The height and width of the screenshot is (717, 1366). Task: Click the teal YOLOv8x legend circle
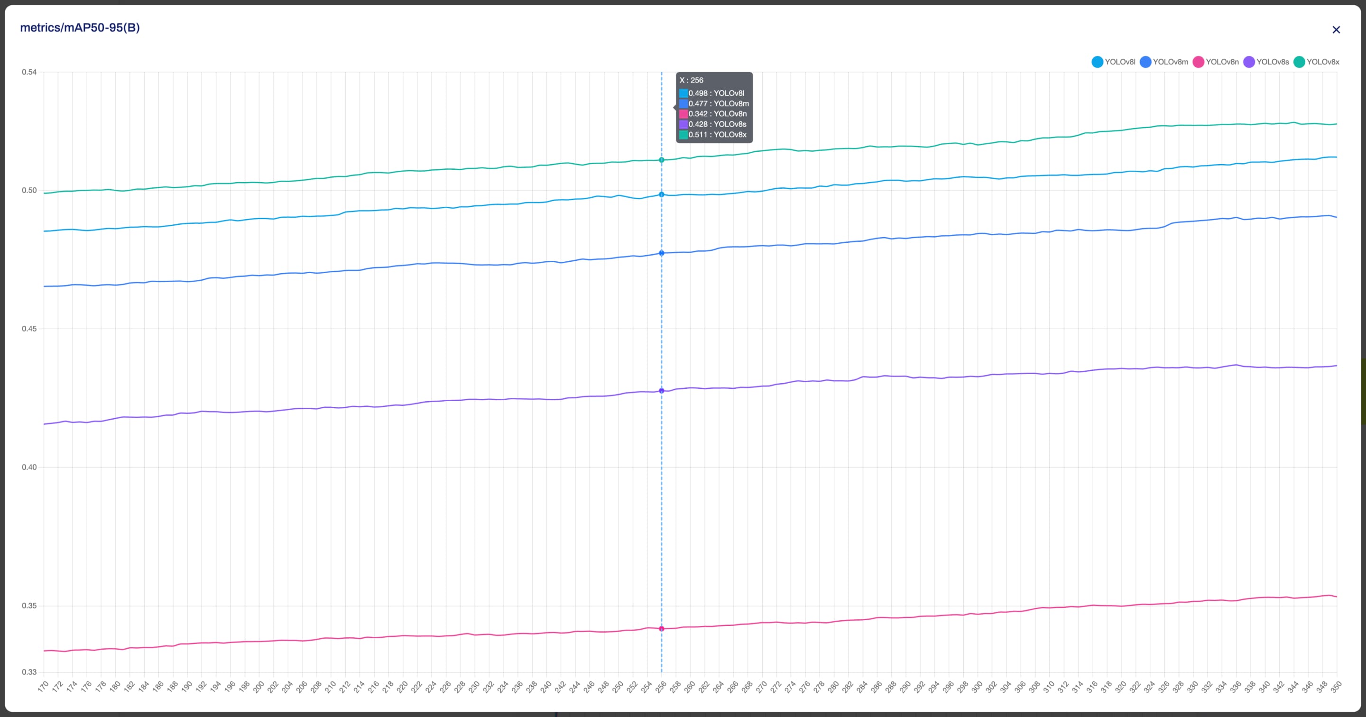tap(1299, 62)
